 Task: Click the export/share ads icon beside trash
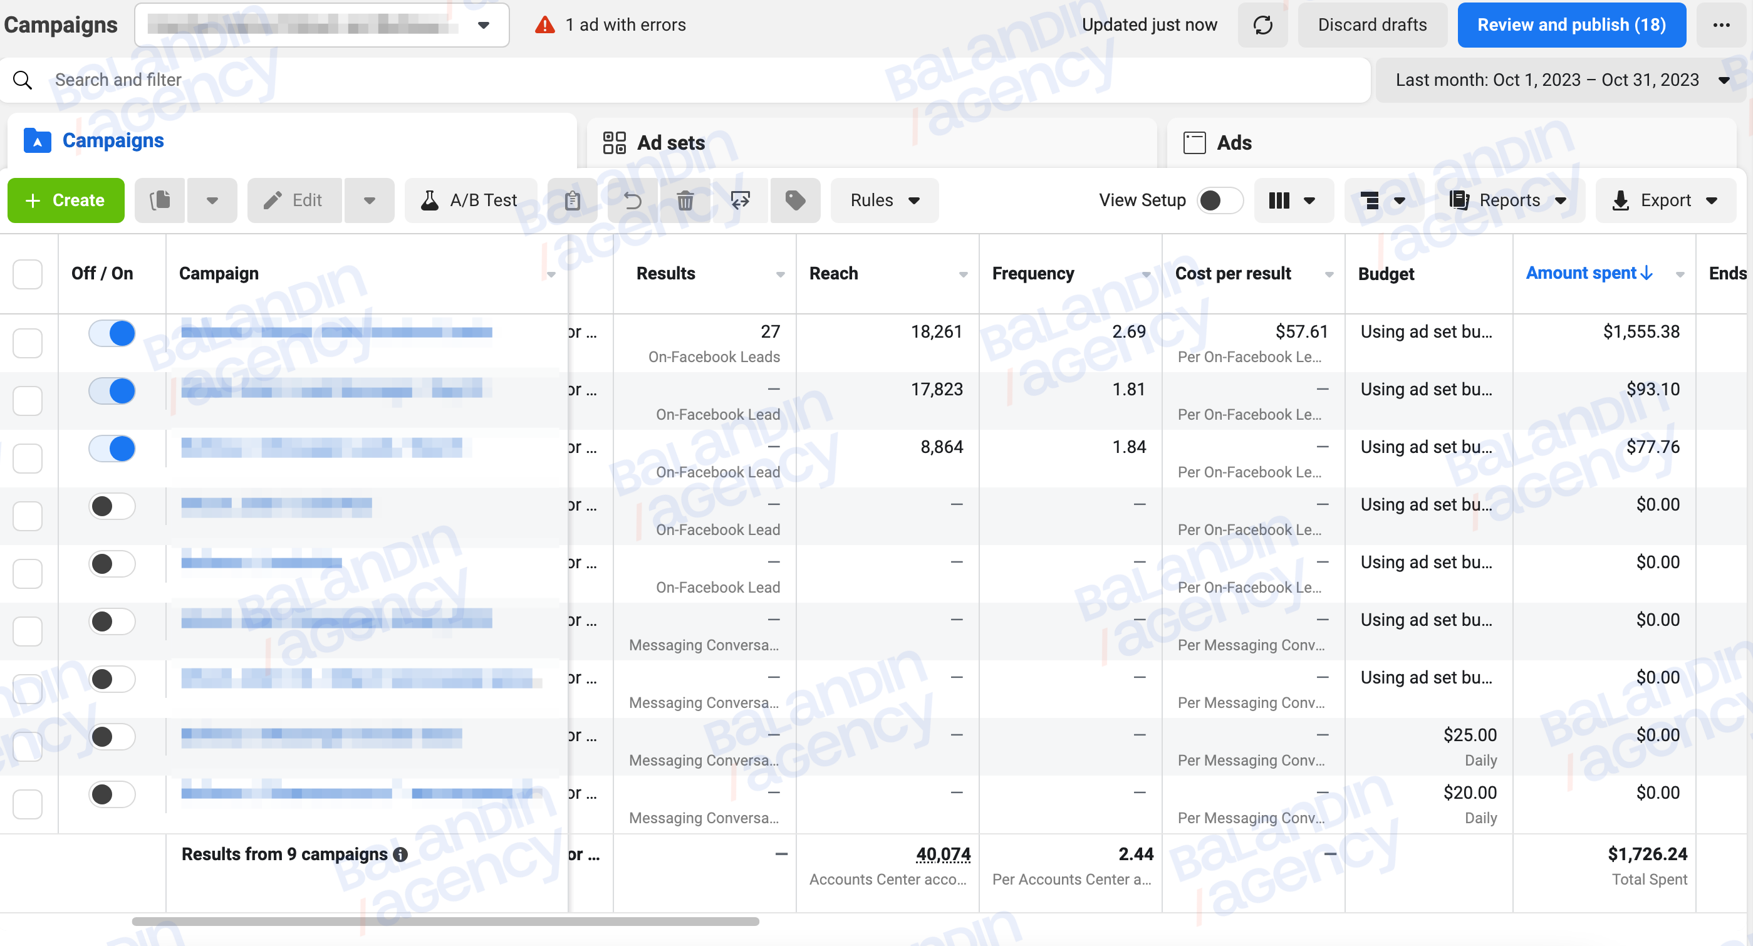[741, 200]
